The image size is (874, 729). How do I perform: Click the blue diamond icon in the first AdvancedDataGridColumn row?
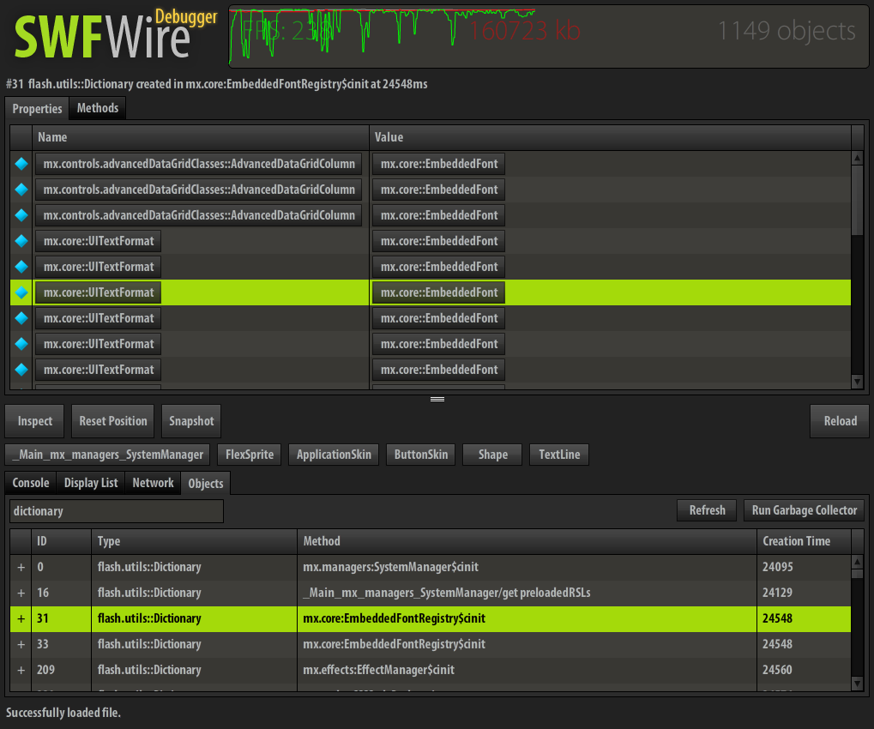click(21, 164)
